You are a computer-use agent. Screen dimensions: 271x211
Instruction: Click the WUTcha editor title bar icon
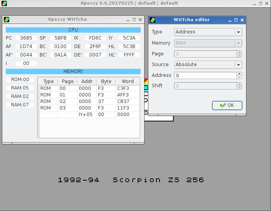pyautogui.click(x=153, y=20)
